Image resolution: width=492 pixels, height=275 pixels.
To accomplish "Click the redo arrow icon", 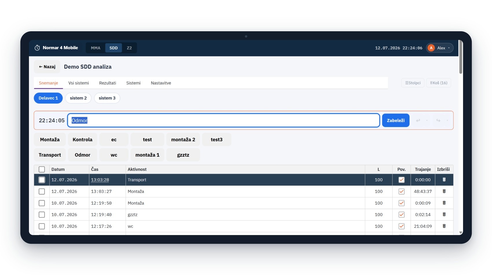I will click(x=438, y=120).
